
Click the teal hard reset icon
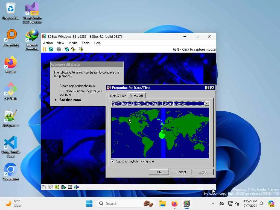pyautogui.click(x=51, y=49)
